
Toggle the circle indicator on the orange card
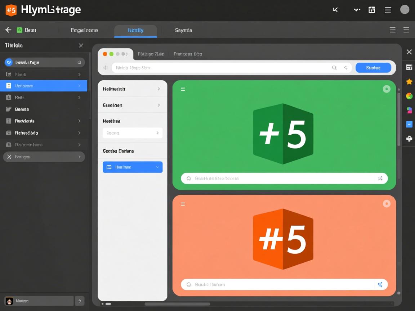coord(387,204)
